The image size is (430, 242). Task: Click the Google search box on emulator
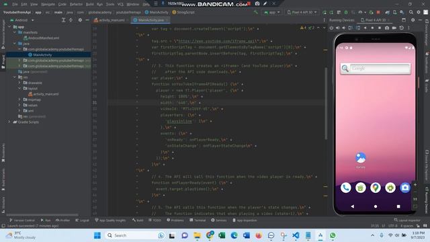point(375,69)
